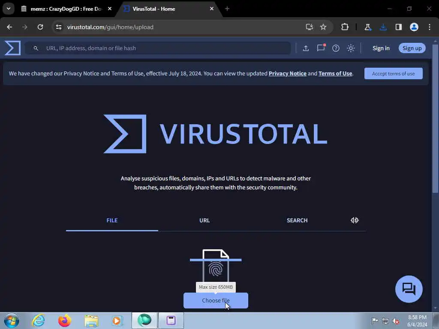
Task: Click the Choose file button
Action: [x=216, y=300]
